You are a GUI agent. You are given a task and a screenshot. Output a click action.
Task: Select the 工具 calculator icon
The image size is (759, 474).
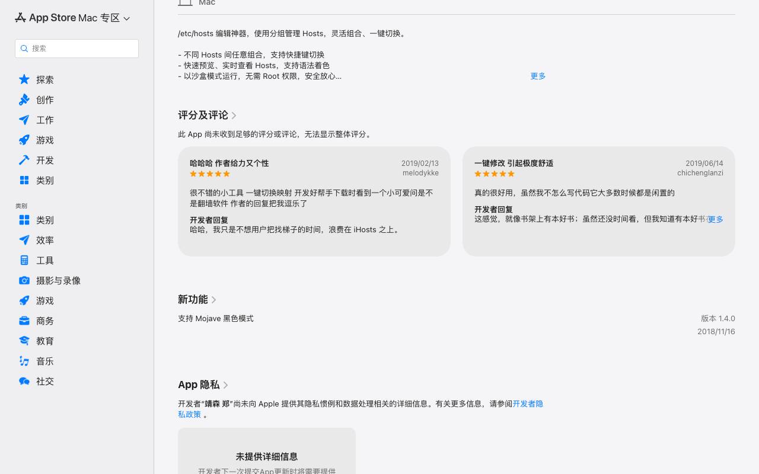pyautogui.click(x=24, y=260)
